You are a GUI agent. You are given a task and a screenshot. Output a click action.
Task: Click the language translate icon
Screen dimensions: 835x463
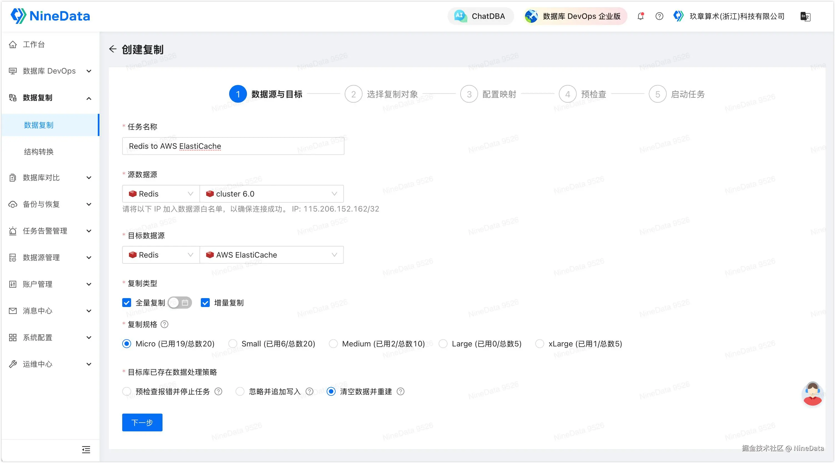805,16
